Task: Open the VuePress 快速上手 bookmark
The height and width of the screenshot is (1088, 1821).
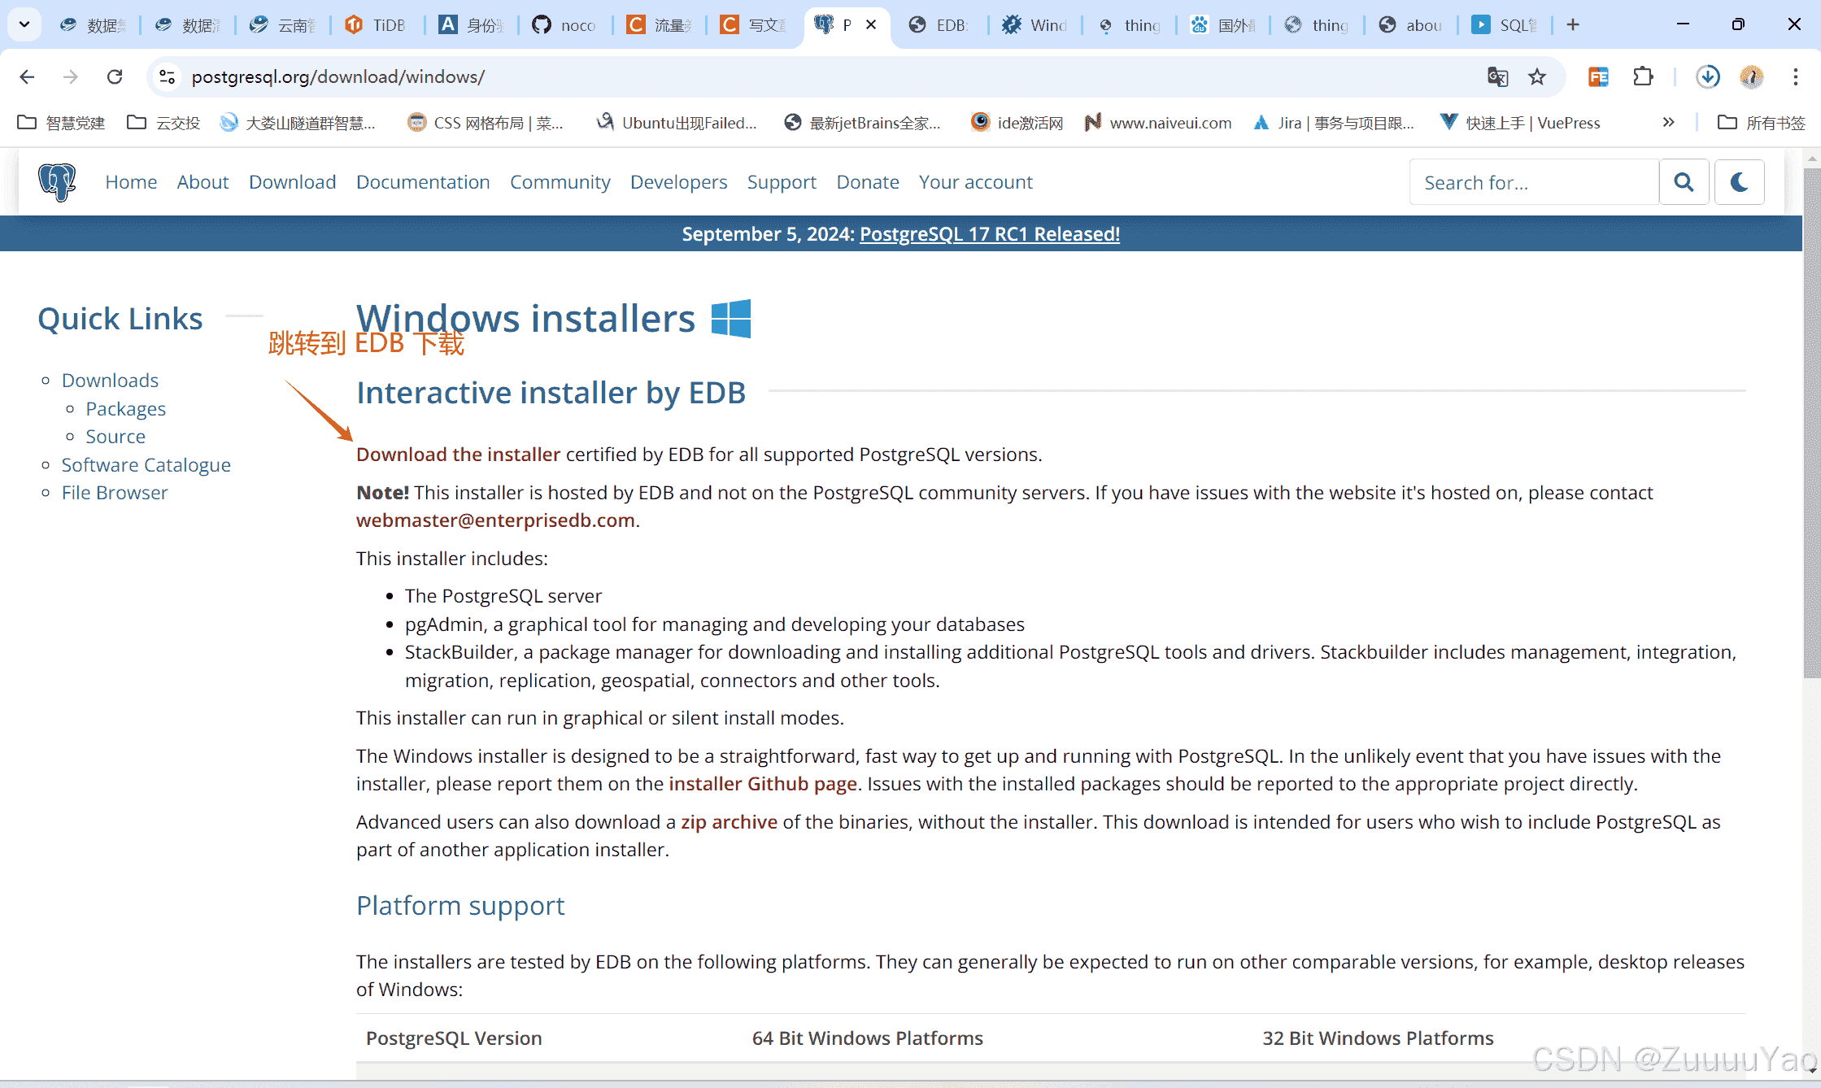Action: pyautogui.click(x=1520, y=122)
